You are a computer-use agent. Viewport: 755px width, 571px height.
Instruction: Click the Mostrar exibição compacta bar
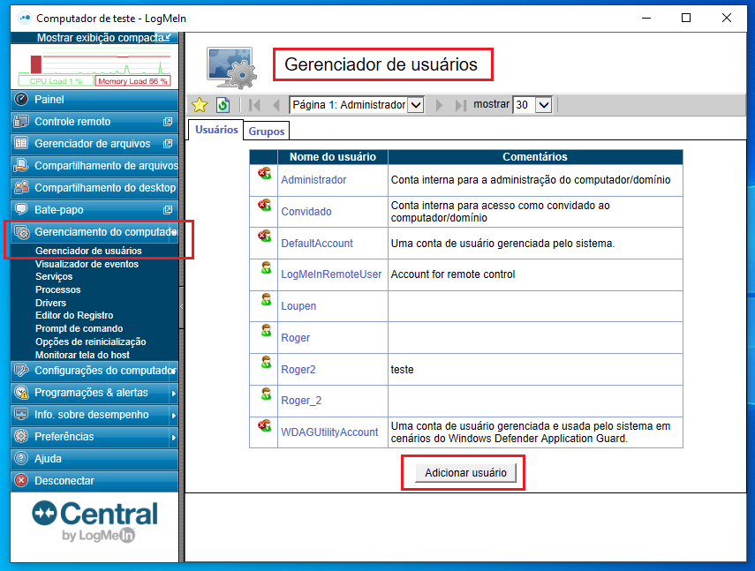click(x=94, y=38)
